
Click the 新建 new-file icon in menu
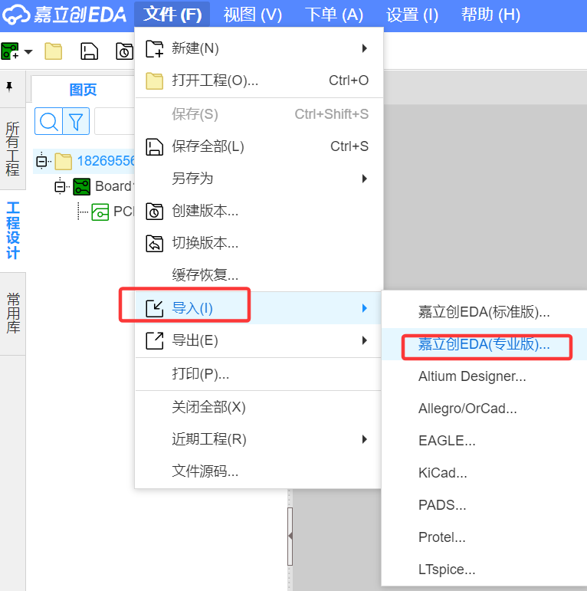tap(154, 48)
